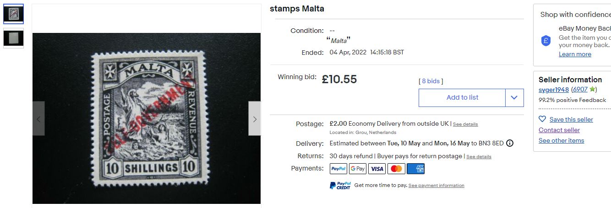Image resolution: width=611 pixels, height=208 pixels.
Task: Click the eBay Money Back shield icon
Action: coord(546,41)
